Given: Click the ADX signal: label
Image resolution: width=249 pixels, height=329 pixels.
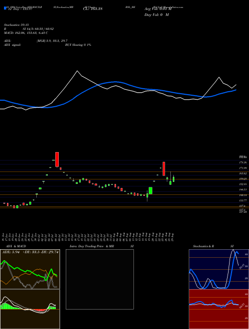Looking at the screenshot, I should click(x=12, y=45).
